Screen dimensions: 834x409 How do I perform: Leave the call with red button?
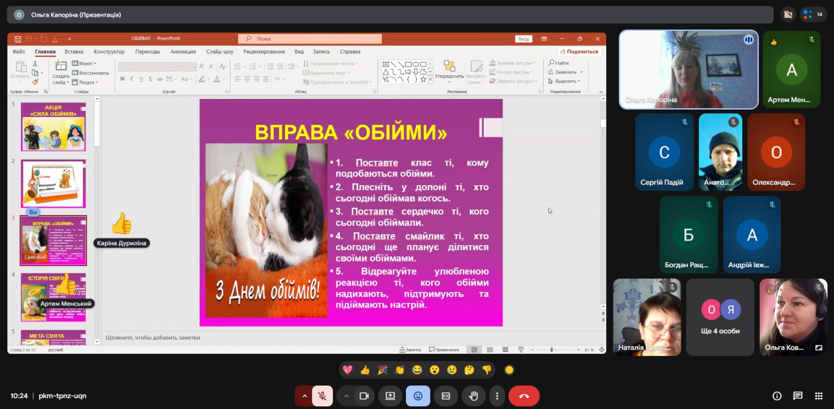pos(524,396)
